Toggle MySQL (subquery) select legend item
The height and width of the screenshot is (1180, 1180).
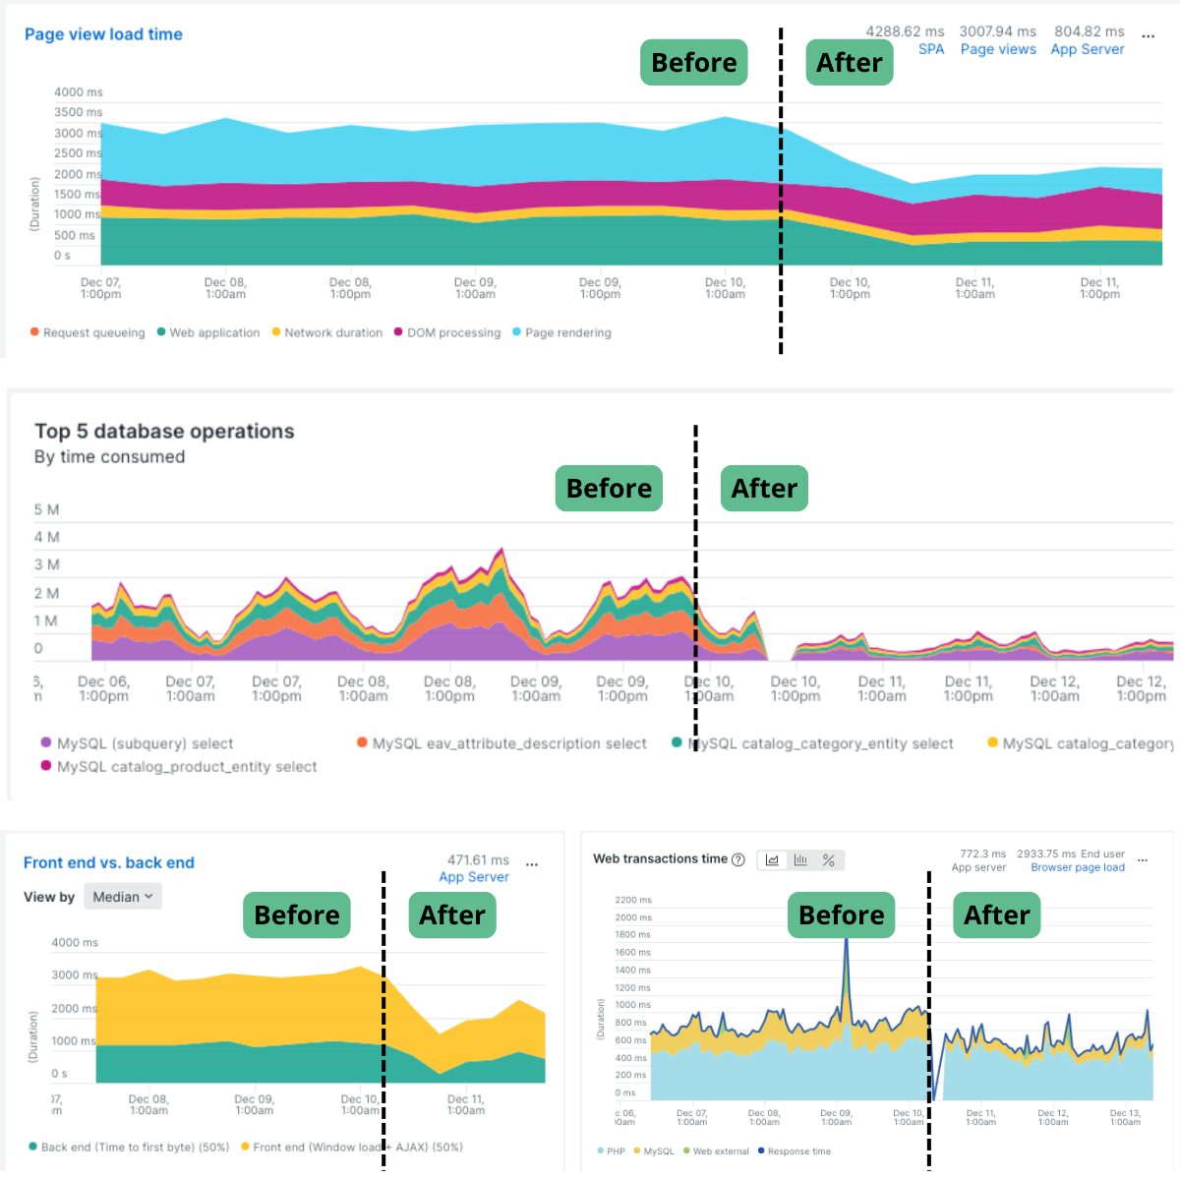coord(145,743)
